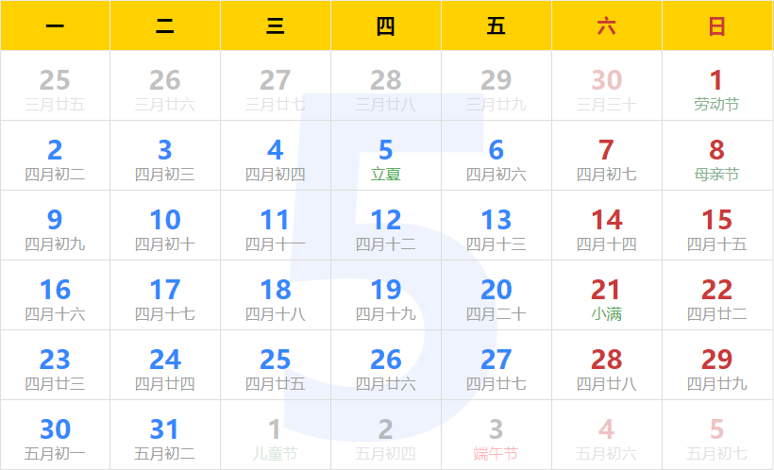Select June 2 labeled 五月初四

(385, 435)
